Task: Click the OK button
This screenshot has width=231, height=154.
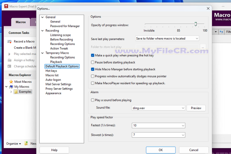Action: (161, 150)
